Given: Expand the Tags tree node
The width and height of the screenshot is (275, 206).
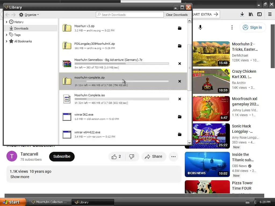Looking at the screenshot, I should coord(6,35).
